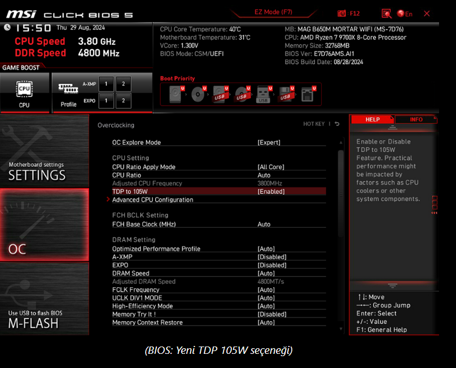The image size is (456, 368).
Task: Open CPU Ratio Apply Mode [All Core] options
Action: pos(219,167)
